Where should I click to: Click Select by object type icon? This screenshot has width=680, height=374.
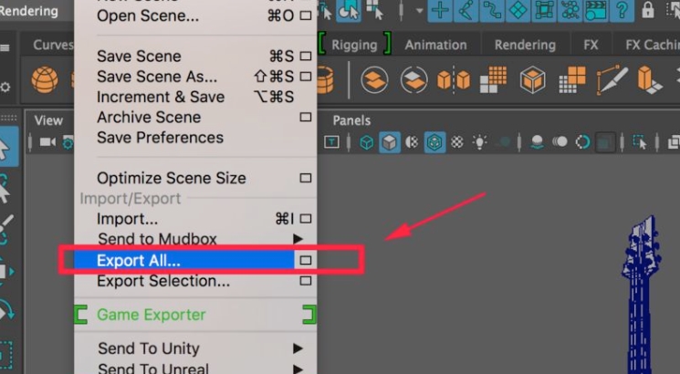pos(349,10)
